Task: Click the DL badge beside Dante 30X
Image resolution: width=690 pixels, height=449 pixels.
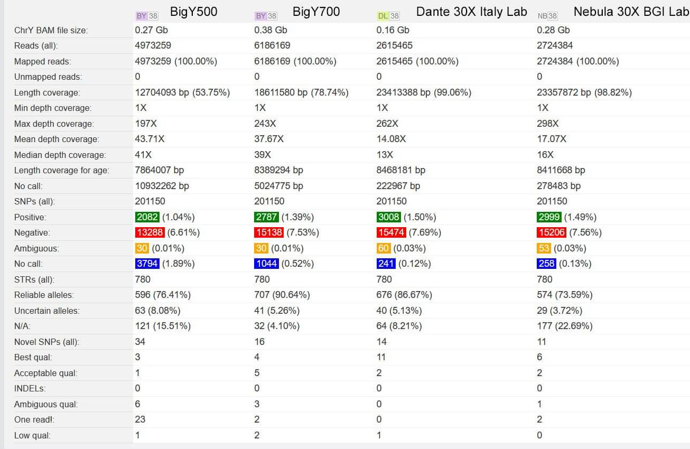Action: [388, 16]
